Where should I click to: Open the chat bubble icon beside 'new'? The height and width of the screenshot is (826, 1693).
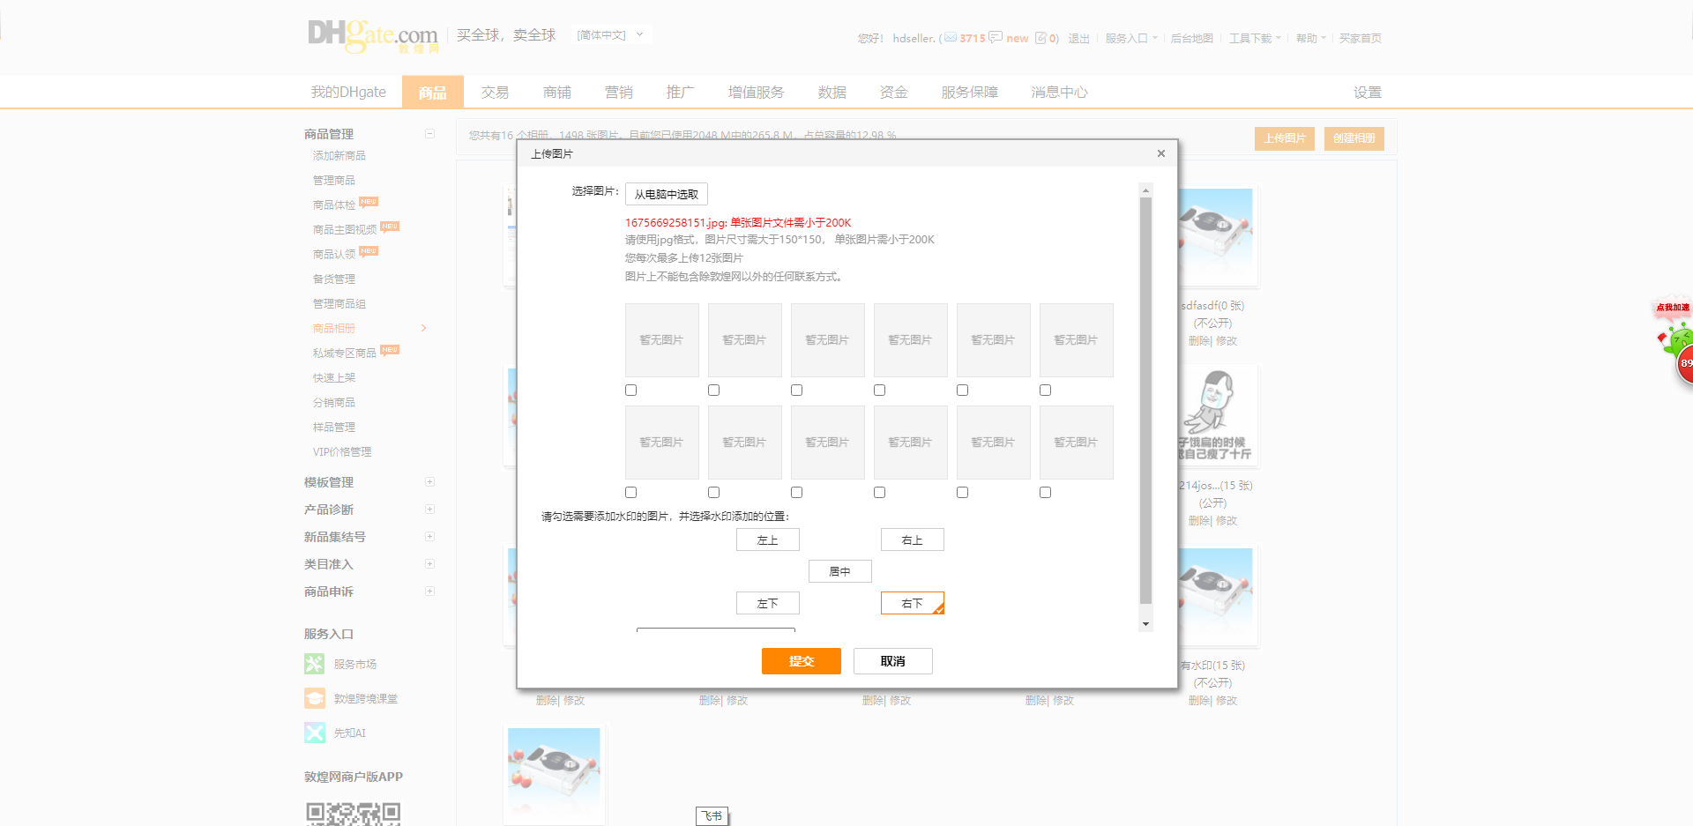click(x=996, y=38)
